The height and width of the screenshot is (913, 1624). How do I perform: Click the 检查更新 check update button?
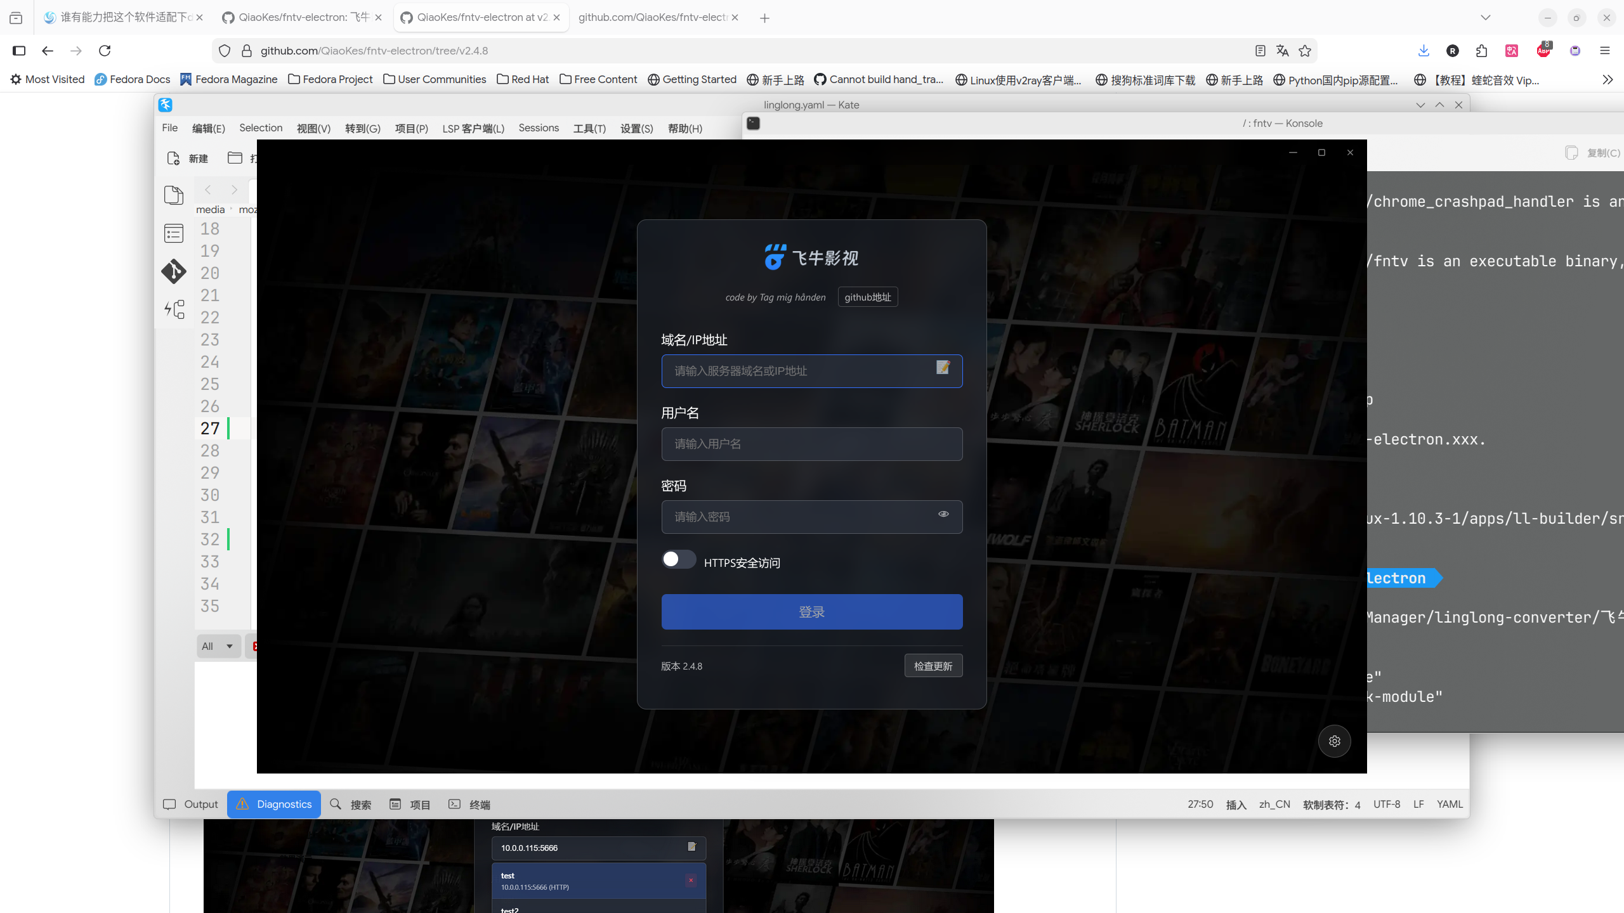933,666
